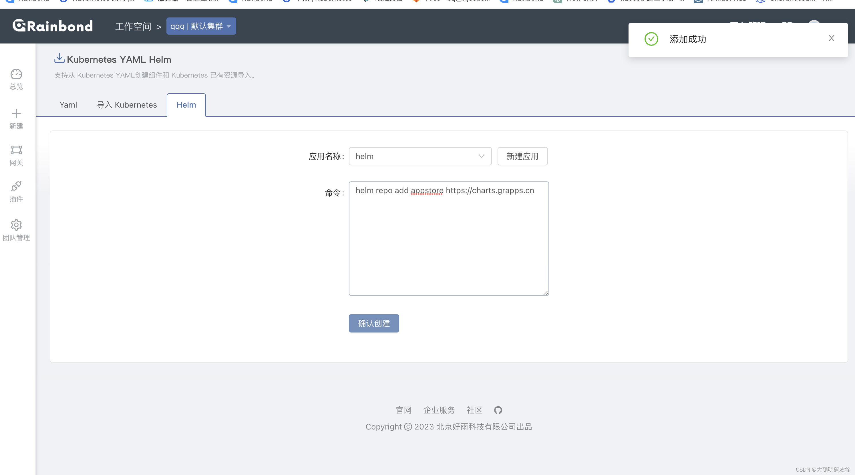Switch to the 导入 Kubernetes tab
This screenshot has height=475, width=855.
coord(126,105)
